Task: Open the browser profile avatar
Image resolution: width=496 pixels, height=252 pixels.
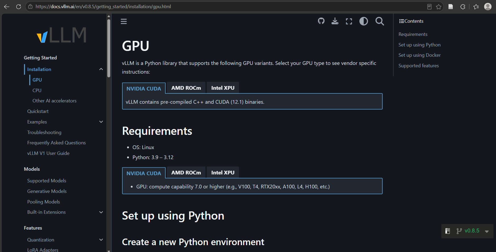Action: pyautogui.click(x=488, y=7)
